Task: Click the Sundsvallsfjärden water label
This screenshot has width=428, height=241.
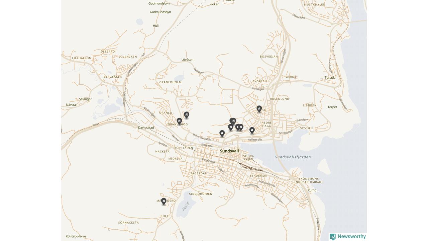Action: point(293,157)
